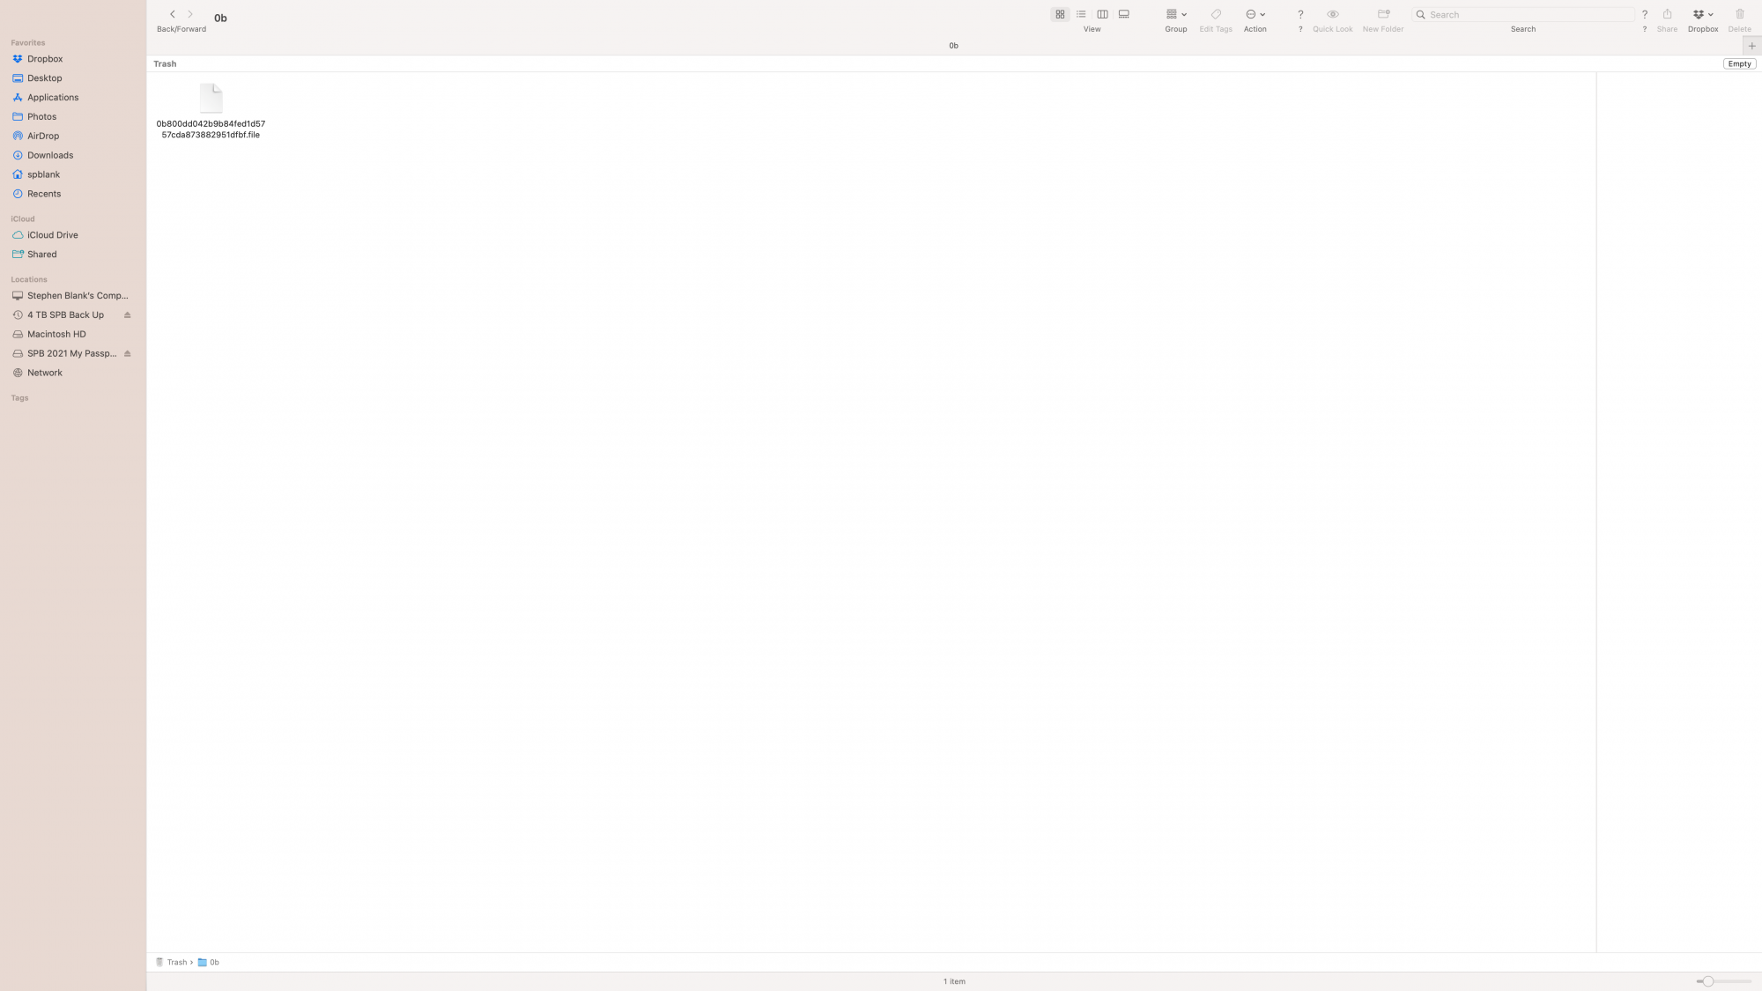Open Downloads in the sidebar
Screen dimensions: 1762x991
pyautogui.click(x=50, y=155)
